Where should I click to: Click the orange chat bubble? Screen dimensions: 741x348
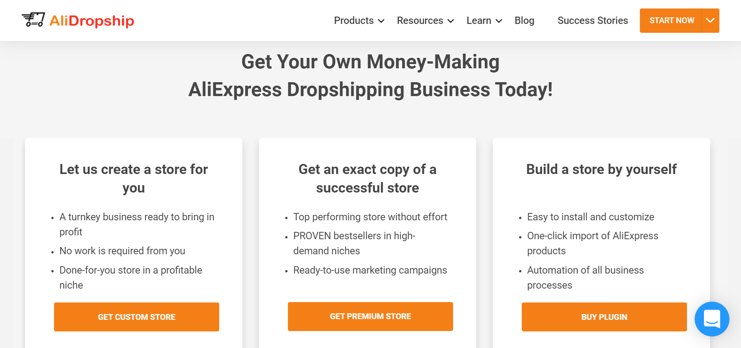712,319
